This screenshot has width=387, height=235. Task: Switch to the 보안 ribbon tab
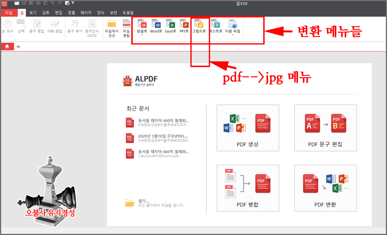(113, 13)
